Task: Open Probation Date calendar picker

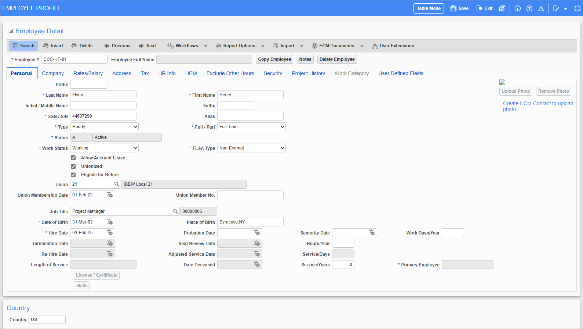Action: 257,233
